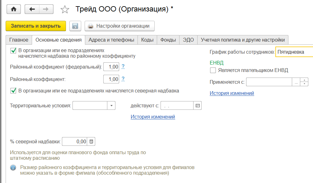
Task: Open 'История изменений' link under ЕНВД
Action: [x=232, y=93]
